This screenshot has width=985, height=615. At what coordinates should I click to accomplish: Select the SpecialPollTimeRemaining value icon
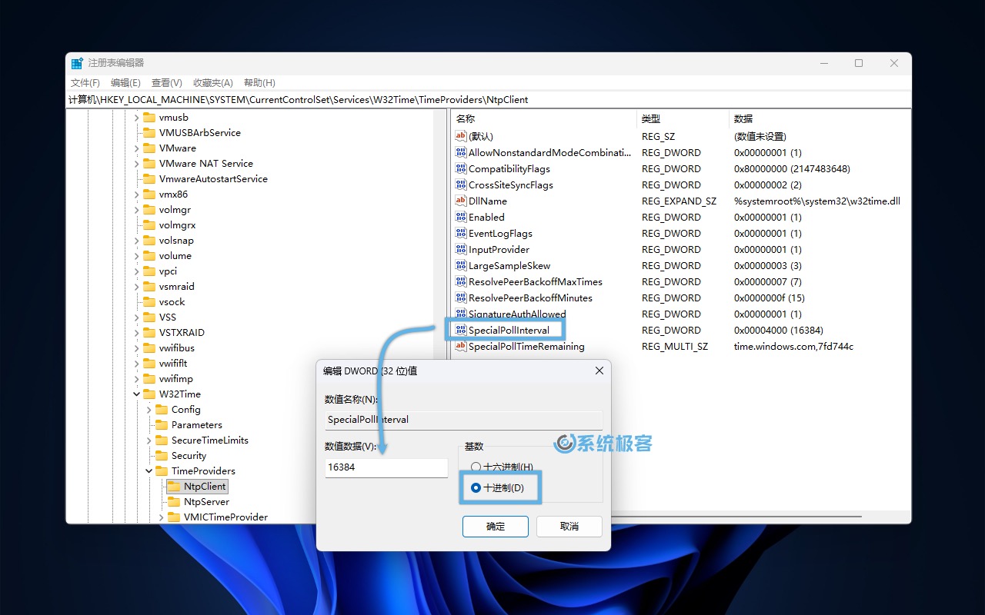461,346
